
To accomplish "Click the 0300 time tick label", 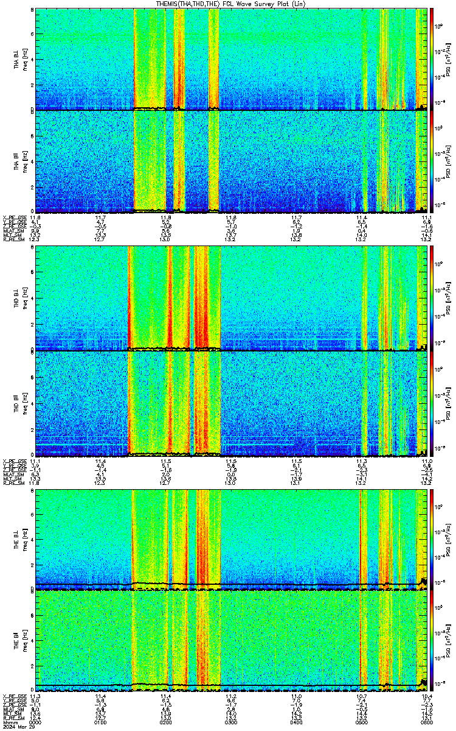I will (x=231, y=722).
